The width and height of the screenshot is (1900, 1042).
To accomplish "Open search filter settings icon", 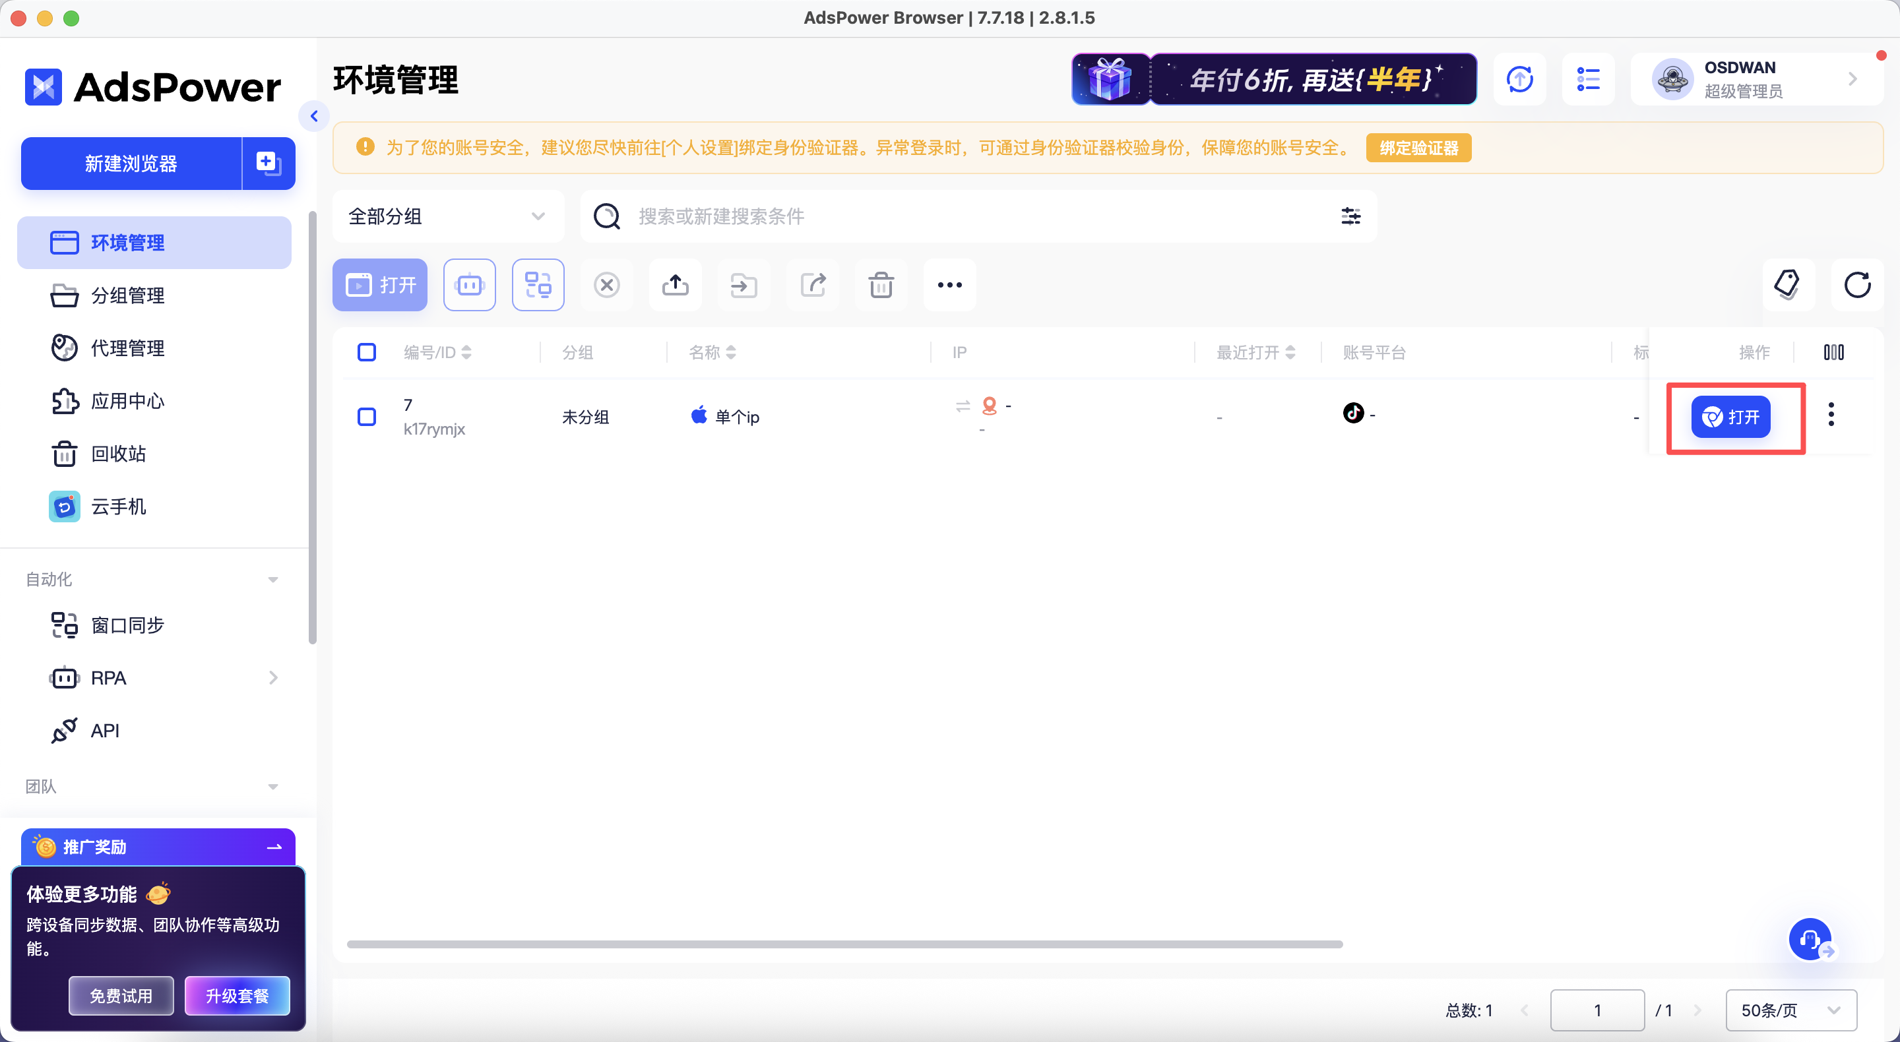I will tap(1350, 216).
